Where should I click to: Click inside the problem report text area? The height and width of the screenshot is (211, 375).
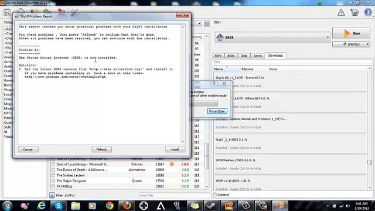[x=100, y=84]
